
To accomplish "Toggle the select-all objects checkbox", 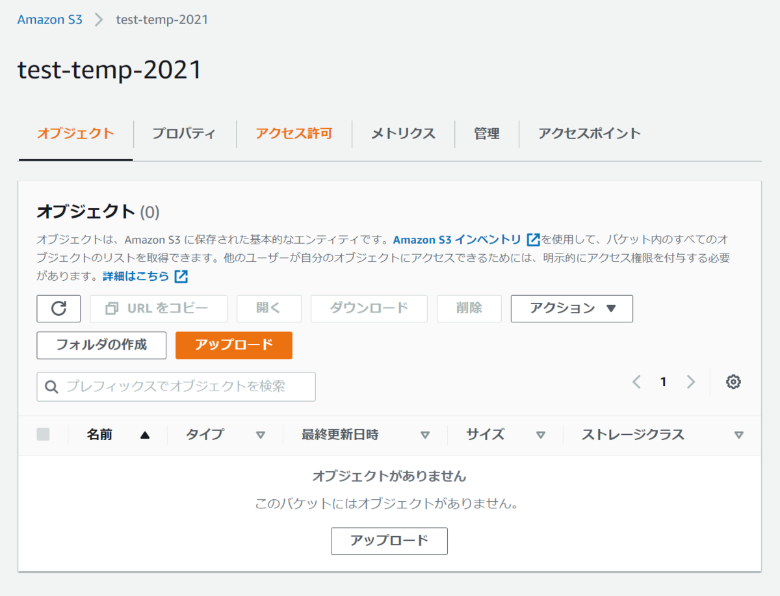I will [x=43, y=435].
